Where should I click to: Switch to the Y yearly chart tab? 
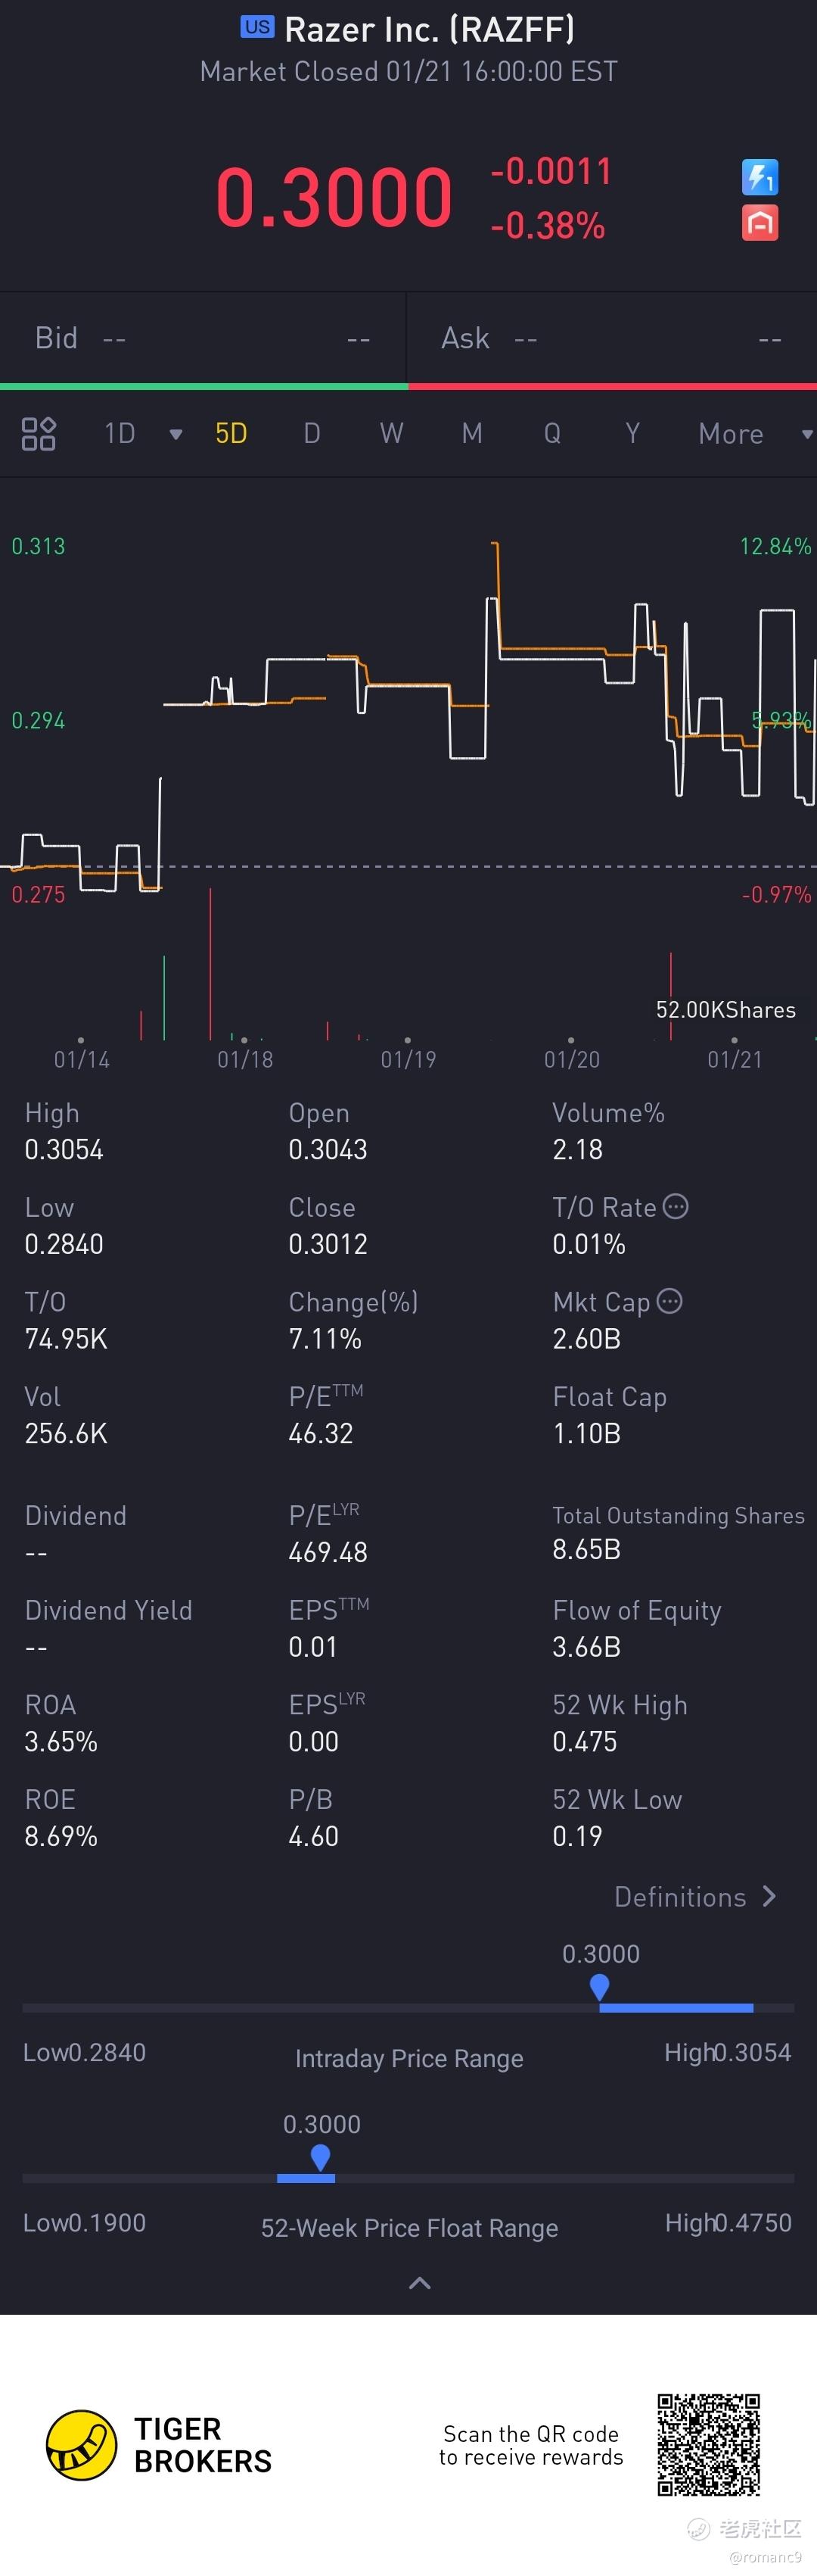click(x=632, y=434)
